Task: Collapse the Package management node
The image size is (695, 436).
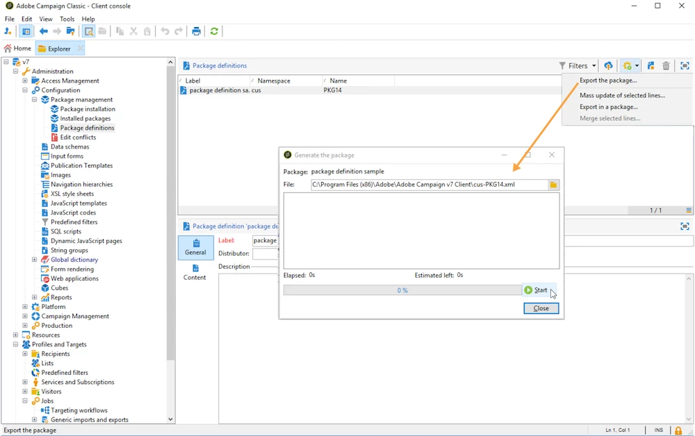Action: tap(34, 99)
